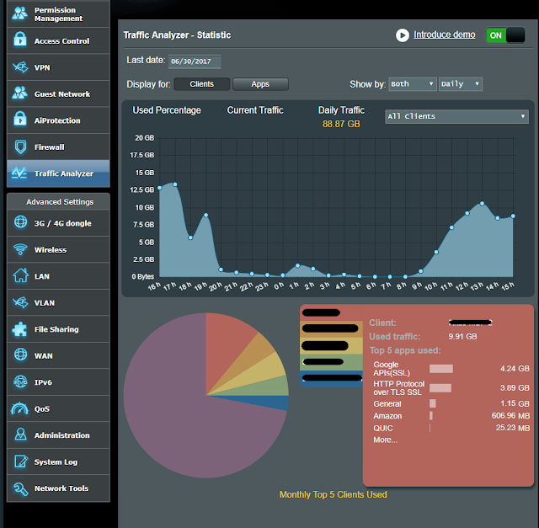This screenshot has height=528, width=539.
Task: Click the AiProtection lock icon
Action: pyautogui.click(x=20, y=120)
